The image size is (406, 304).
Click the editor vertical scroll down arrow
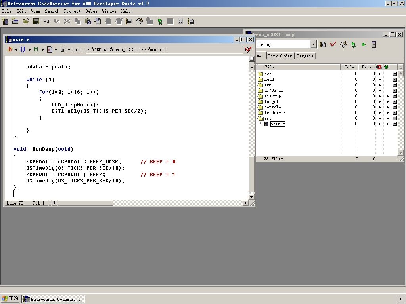[x=251, y=197]
